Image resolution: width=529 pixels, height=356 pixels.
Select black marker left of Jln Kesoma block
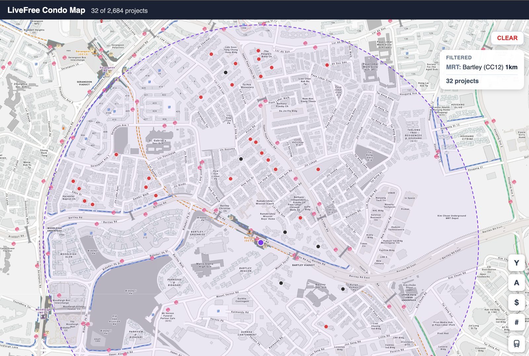point(241,159)
